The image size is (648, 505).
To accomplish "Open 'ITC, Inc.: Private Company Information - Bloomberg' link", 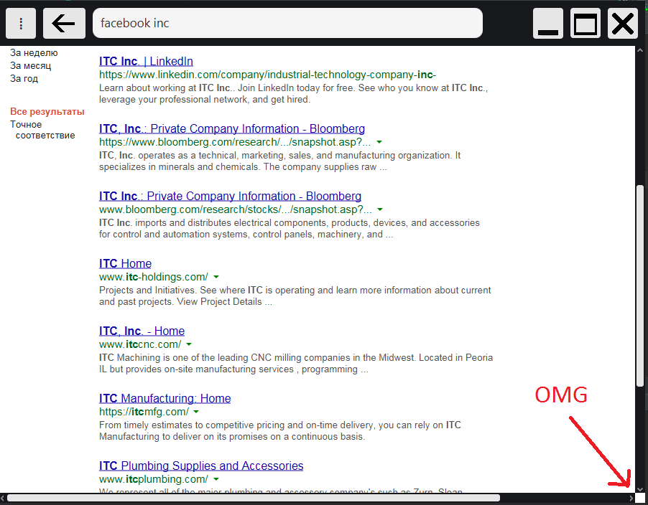I will coord(232,128).
